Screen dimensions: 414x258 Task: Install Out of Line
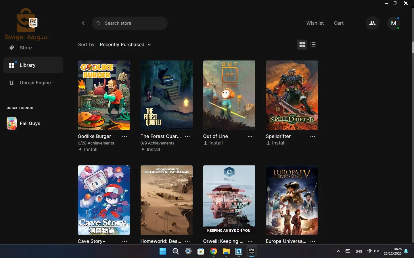(x=213, y=143)
